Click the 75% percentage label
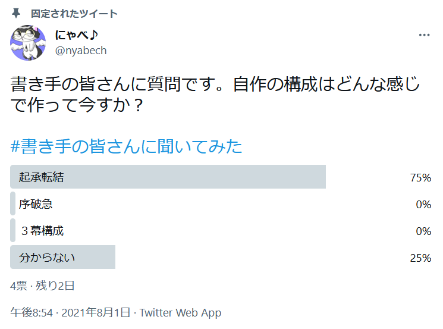Screen dimensions: 443x329 [420, 177]
